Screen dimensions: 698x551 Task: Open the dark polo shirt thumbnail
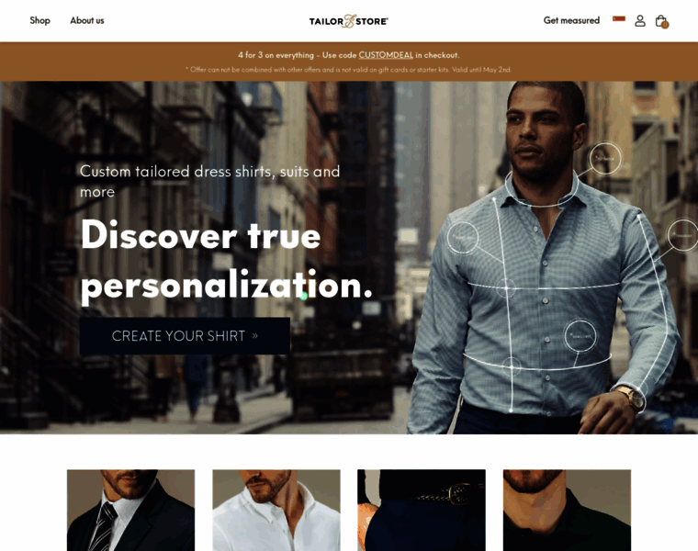[568, 510]
